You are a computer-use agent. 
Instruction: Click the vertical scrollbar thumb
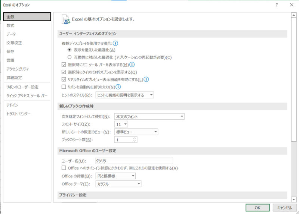pyautogui.click(x=294, y=79)
